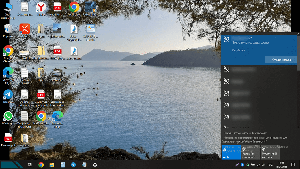This screenshot has height=169, width=300.
Task: Open Task View button on taskbar
Action: pyautogui.click(x=30, y=165)
